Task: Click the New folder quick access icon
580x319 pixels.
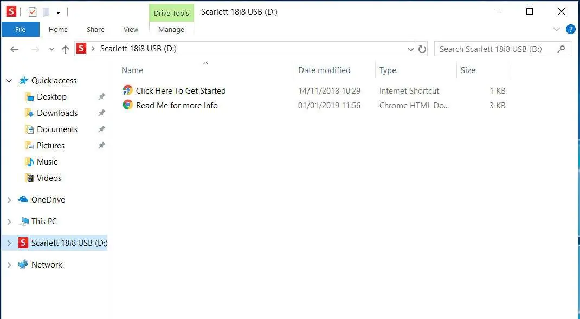Action: (x=46, y=12)
